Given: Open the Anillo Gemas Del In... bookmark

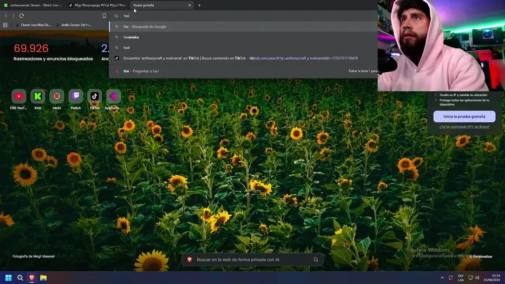Looking at the screenshot, I should click(73, 25).
